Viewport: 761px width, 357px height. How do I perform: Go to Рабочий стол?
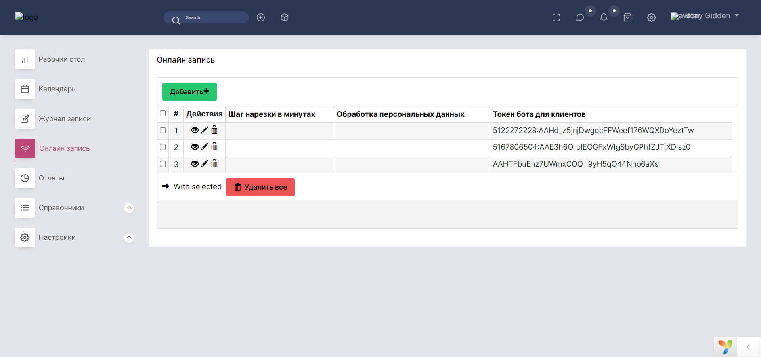[x=62, y=59]
